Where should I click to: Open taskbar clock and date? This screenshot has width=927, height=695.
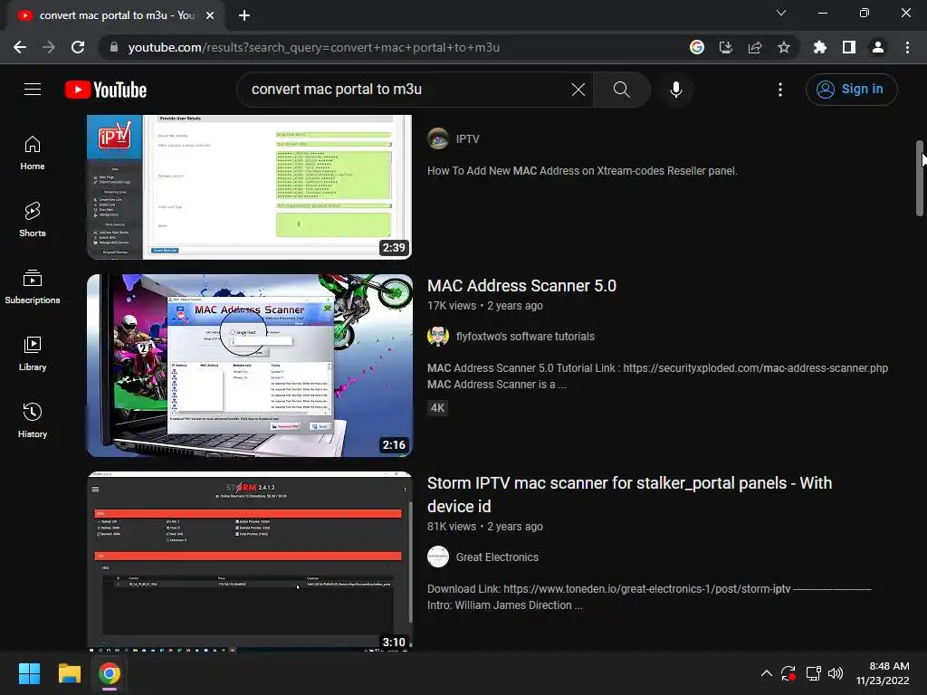(883, 673)
